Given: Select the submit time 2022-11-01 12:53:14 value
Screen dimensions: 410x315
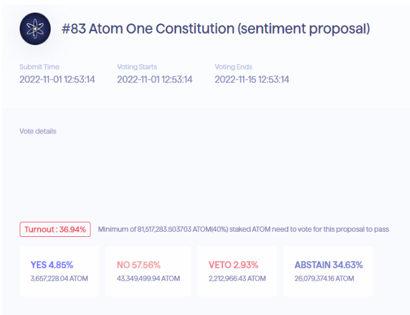Looking at the screenshot, I should point(57,79).
